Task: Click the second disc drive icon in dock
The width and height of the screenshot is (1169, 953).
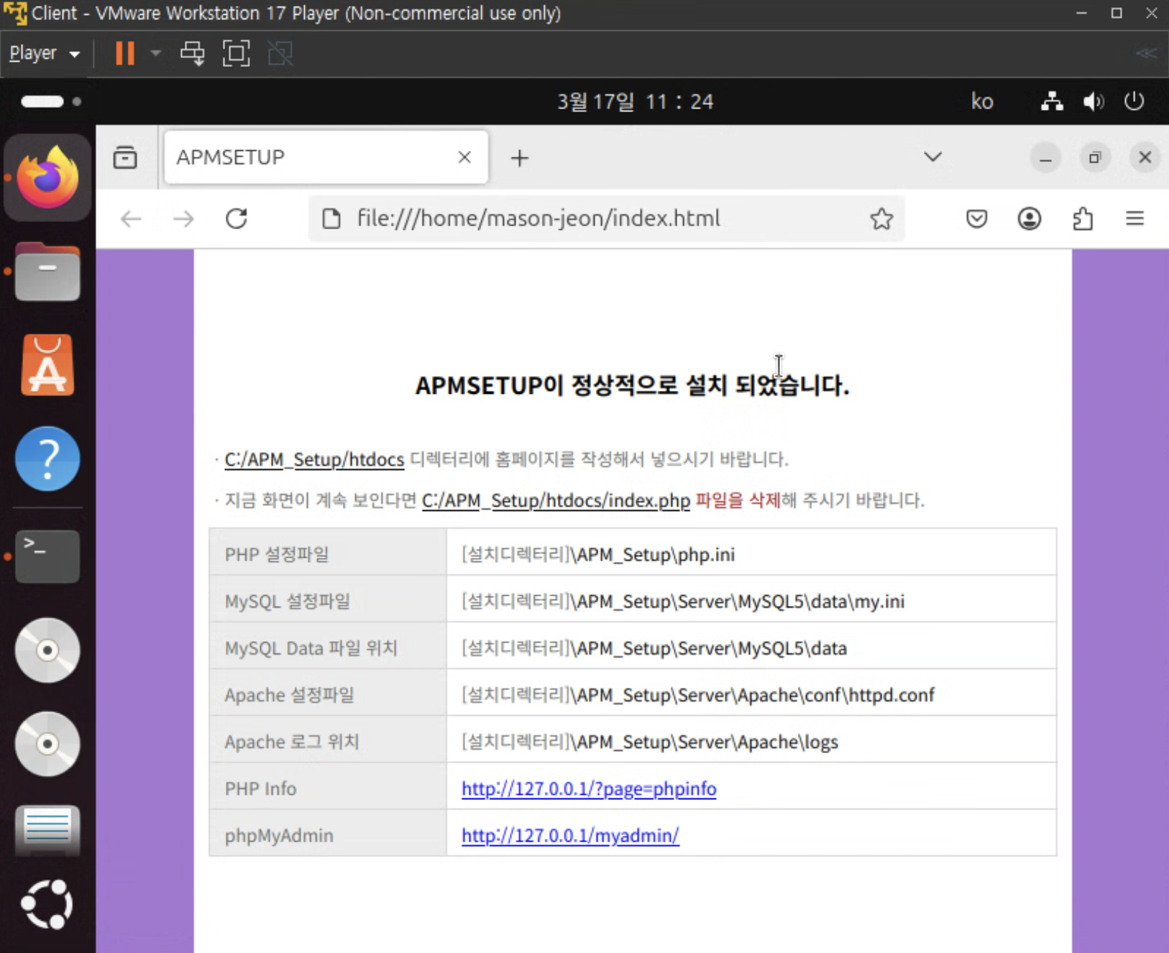Action: click(x=47, y=744)
